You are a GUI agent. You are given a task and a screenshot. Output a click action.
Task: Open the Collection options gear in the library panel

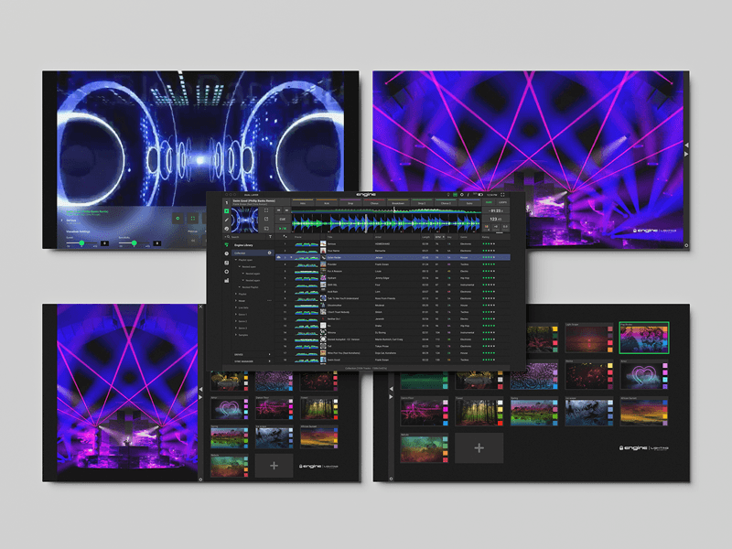point(270,253)
